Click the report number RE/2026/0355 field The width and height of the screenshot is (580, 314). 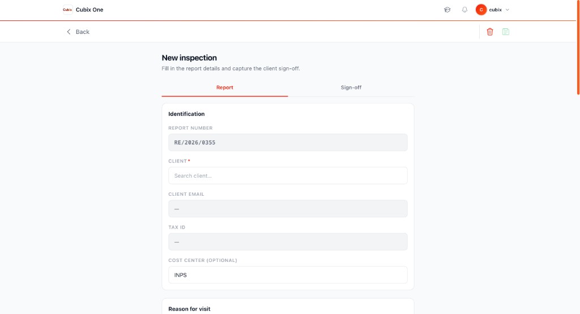(288, 142)
